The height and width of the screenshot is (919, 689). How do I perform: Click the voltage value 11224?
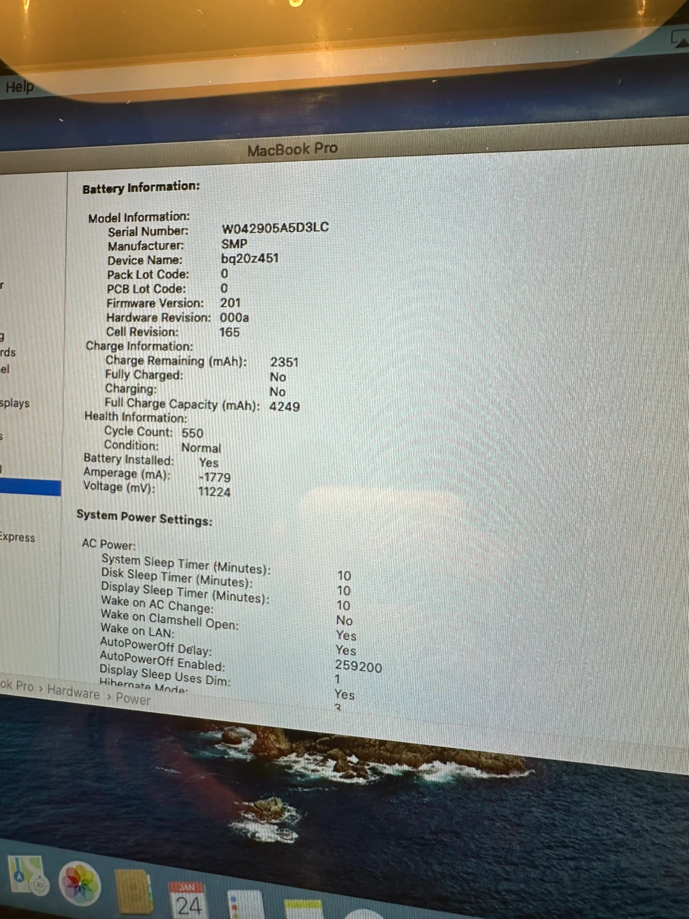tap(214, 491)
